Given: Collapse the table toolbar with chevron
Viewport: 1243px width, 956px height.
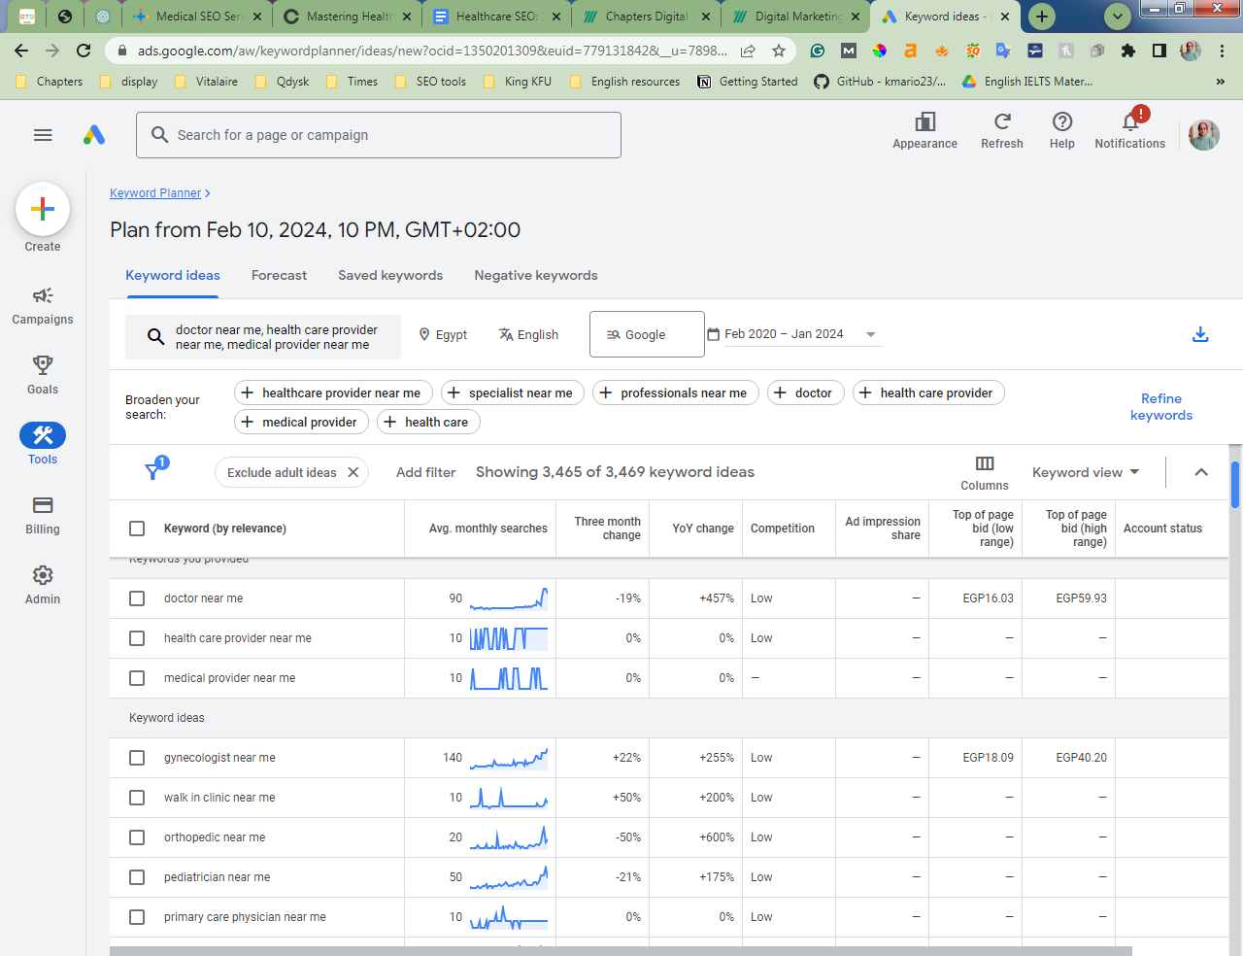Looking at the screenshot, I should point(1201,472).
